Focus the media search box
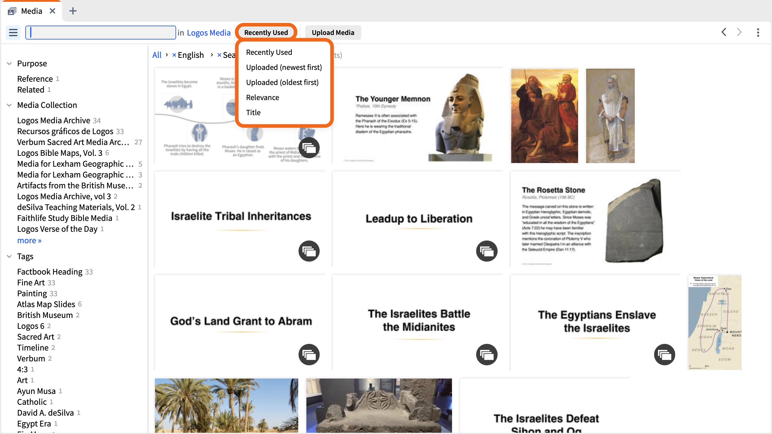The image size is (772, 434). [101, 33]
